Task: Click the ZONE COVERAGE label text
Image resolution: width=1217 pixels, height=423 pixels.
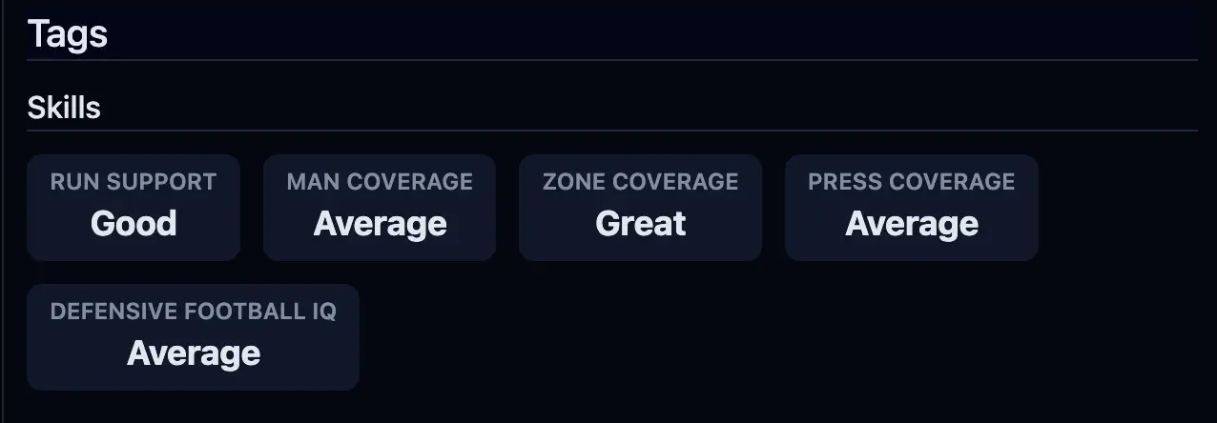Action: tap(641, 182)
